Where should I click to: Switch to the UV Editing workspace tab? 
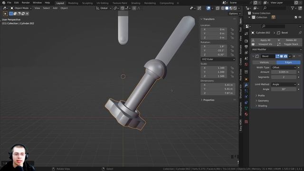click(x=103, y=3)
